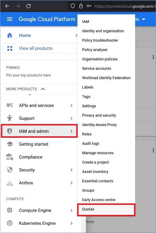Open upper card's three-dot options menu
Viewport: 156px width, 233px height.
[153, 57]
